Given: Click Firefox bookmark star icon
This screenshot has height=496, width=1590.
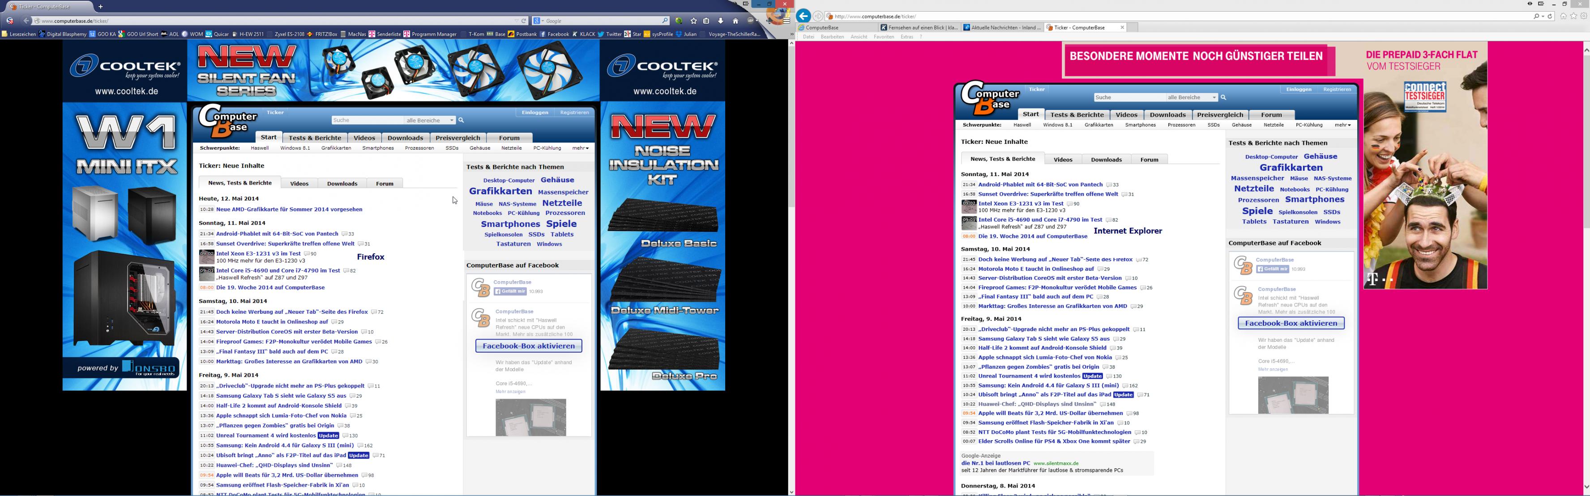Looking at the screenshot, I should pyautogui.click(x=693, y=21).
